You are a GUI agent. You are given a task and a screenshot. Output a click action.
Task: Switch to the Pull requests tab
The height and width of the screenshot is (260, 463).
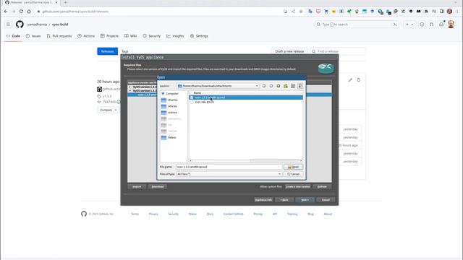click(x=59, y=36)
